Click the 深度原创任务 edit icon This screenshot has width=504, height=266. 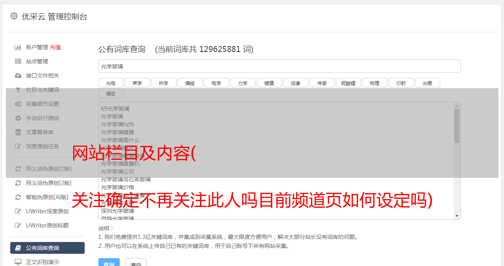pos(18,146)
